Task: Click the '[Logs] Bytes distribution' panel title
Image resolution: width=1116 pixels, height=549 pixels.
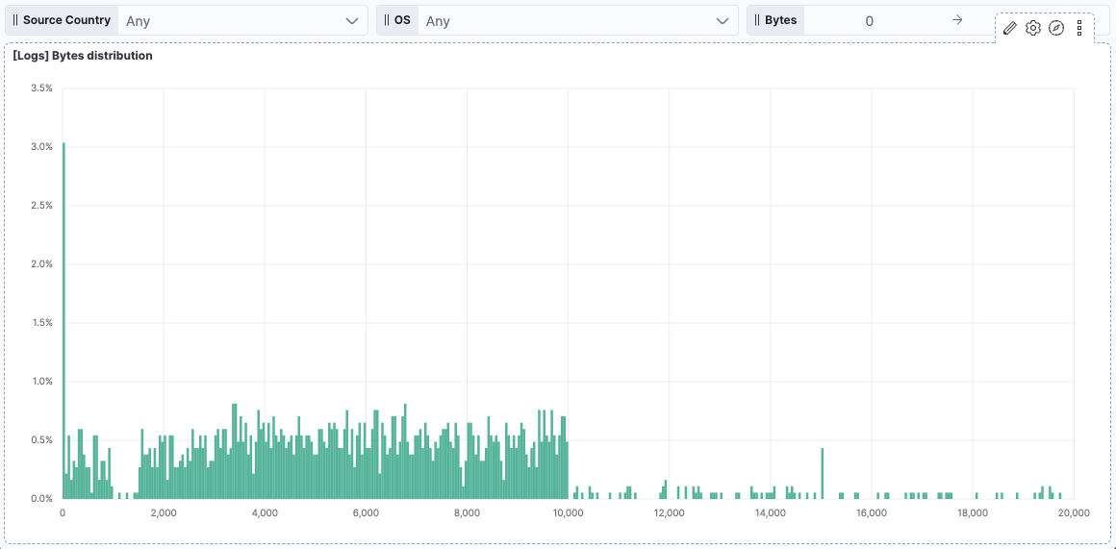Action: coord(83,56)
